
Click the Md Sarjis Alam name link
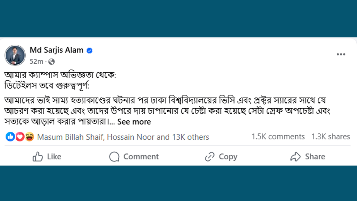click(57, 50)
